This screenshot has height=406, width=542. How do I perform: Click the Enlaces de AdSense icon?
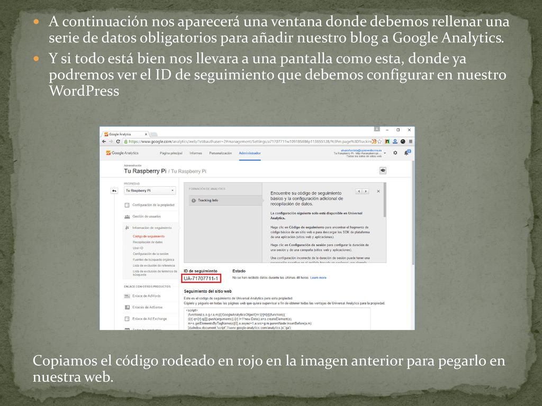click(x=127, y=307)
